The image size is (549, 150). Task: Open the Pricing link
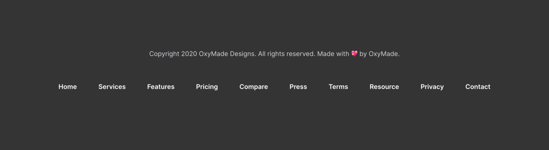(x=207, y=87)
